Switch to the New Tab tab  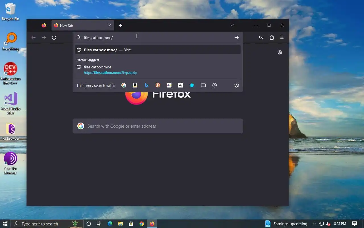(83, 25)
